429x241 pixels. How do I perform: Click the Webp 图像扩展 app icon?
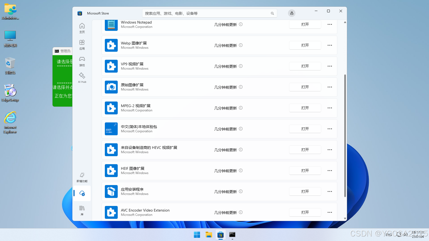(111, 45)
